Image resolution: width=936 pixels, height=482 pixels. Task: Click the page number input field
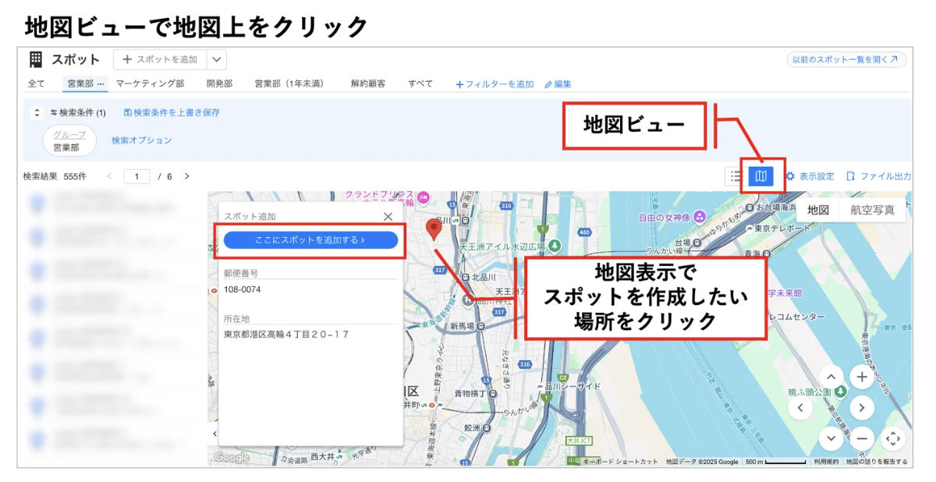point(136,176)
